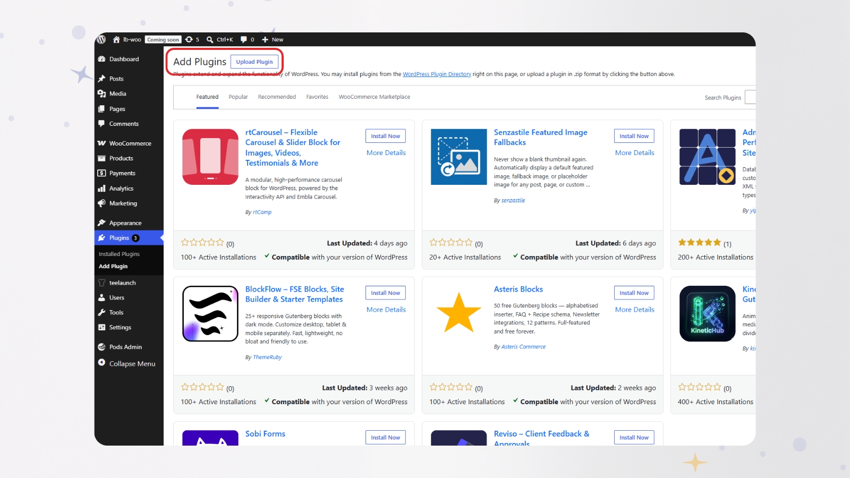Open Dashboard from the sidebar
The height and width of the screenshot is (478, 850).
[124, 59]
